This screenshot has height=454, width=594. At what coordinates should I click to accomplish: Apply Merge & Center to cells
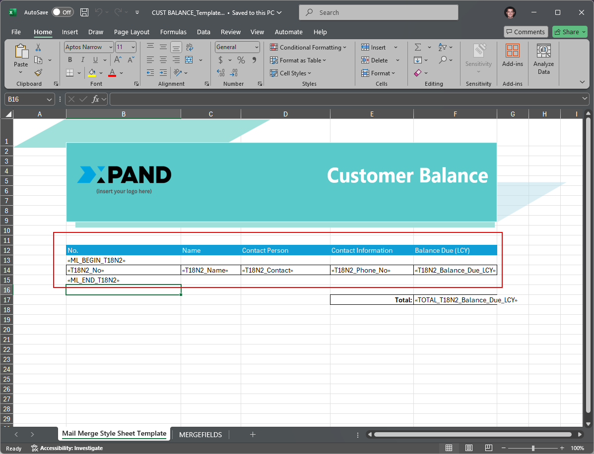pyautogui.click(x=189, y=60)
